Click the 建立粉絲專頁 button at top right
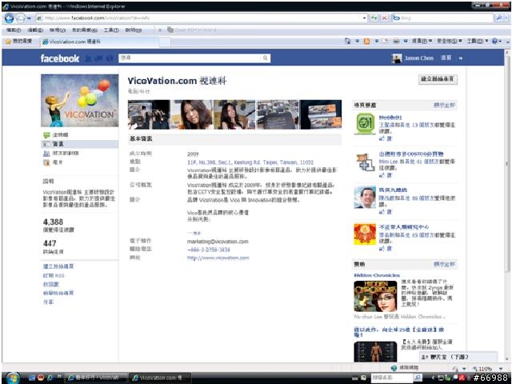 438,79
